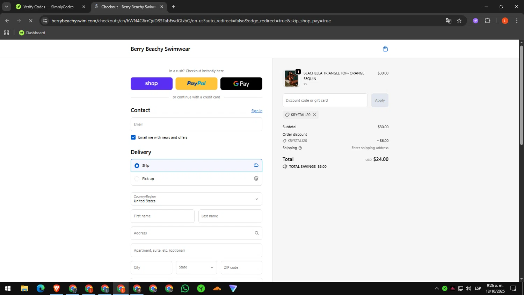Click the shipping info question mark icon
This screenshot has width=524, height=295.
click(x=300, y=148)
